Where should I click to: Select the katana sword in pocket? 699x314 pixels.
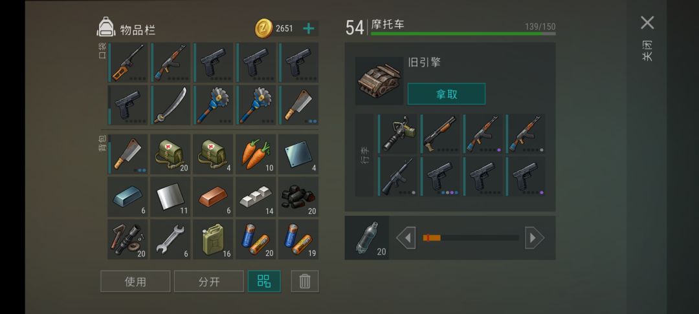pyautogui.click(x=170, y=105)
